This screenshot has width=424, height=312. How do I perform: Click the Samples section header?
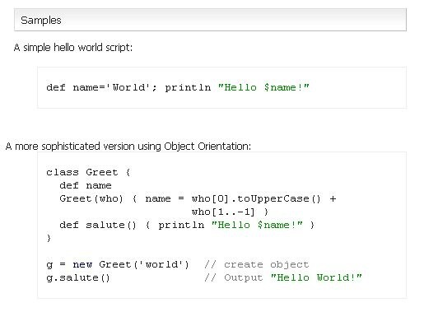click(x=210, y=20)
